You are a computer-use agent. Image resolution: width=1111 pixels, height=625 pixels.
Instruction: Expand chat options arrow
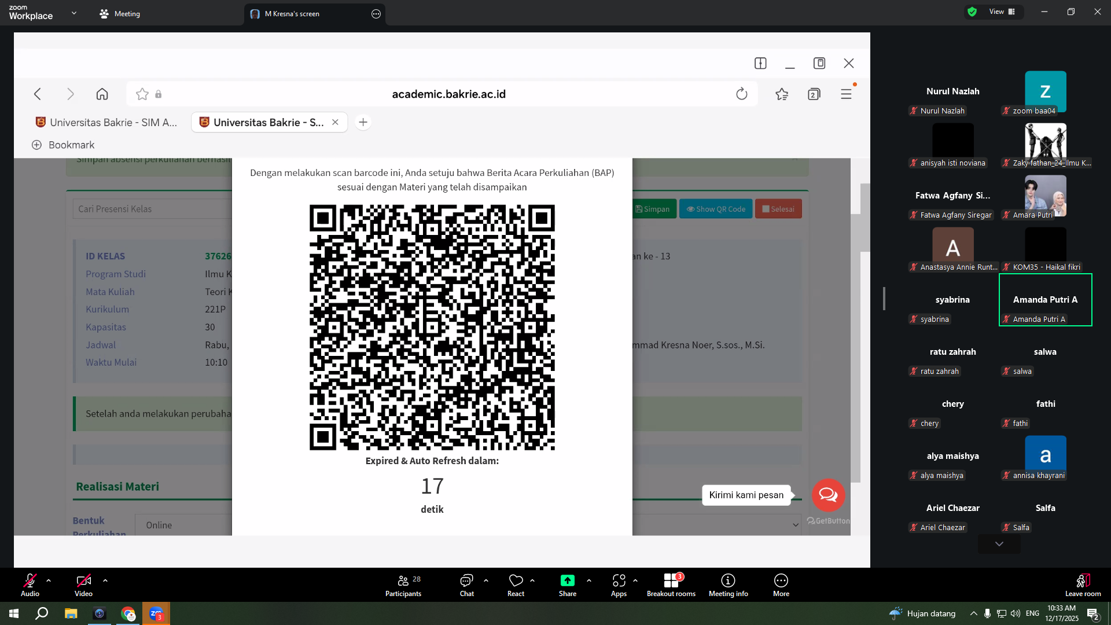coord(486,580)
